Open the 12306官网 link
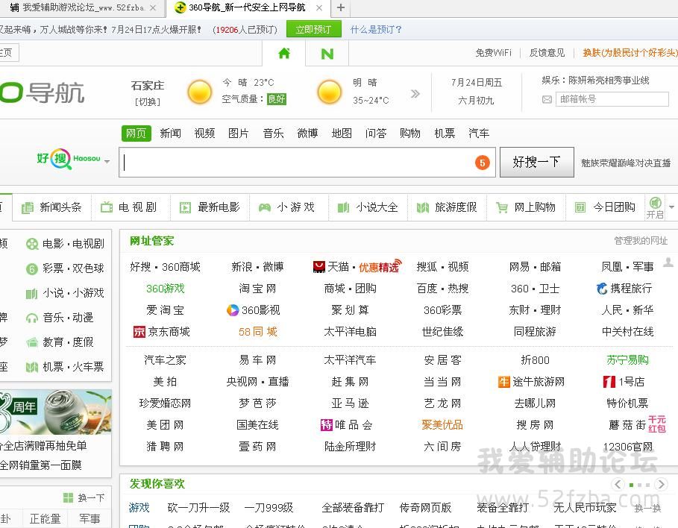Screen dimensions: 678x528 click(628, 447)
